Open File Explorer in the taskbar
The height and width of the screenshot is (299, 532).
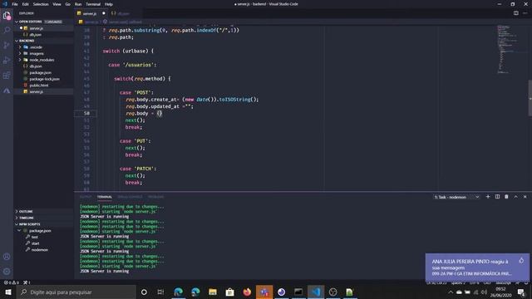tap(213, 292)
